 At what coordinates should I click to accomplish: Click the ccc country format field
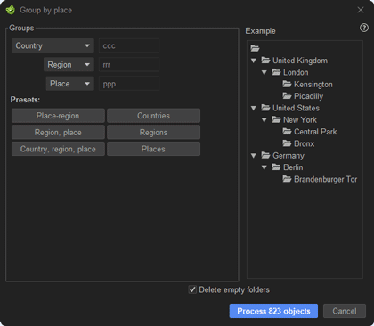129,45
